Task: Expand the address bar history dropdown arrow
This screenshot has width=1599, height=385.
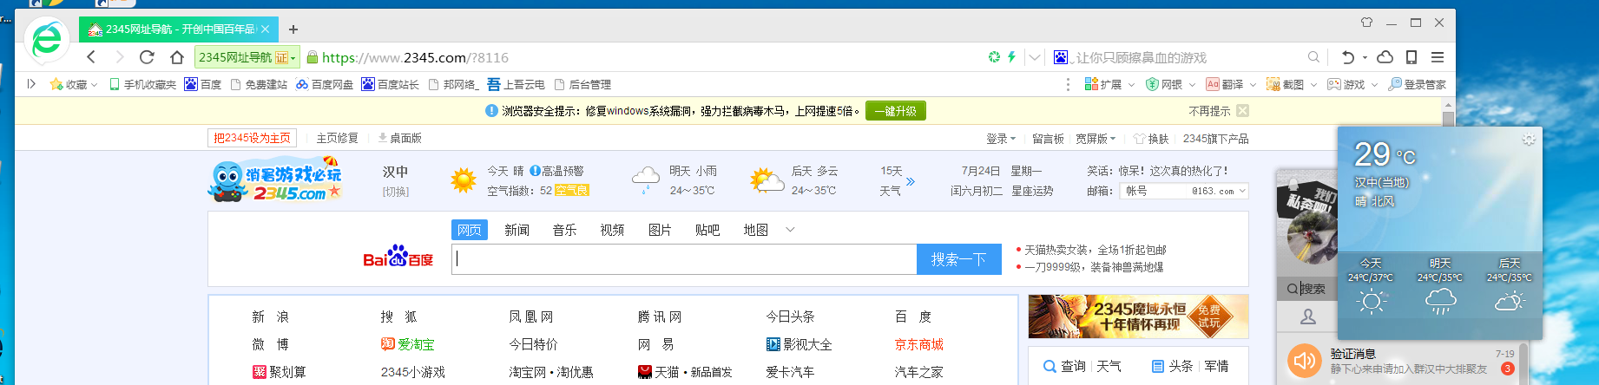Action: click(x=1034, y=57)
